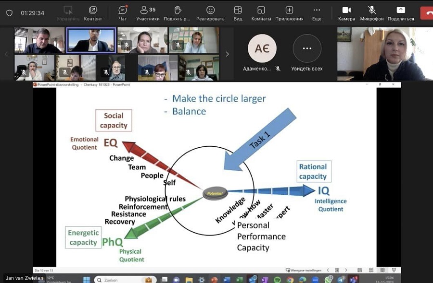Switch to PowerPoint reading view

click(x=382, y=270)
